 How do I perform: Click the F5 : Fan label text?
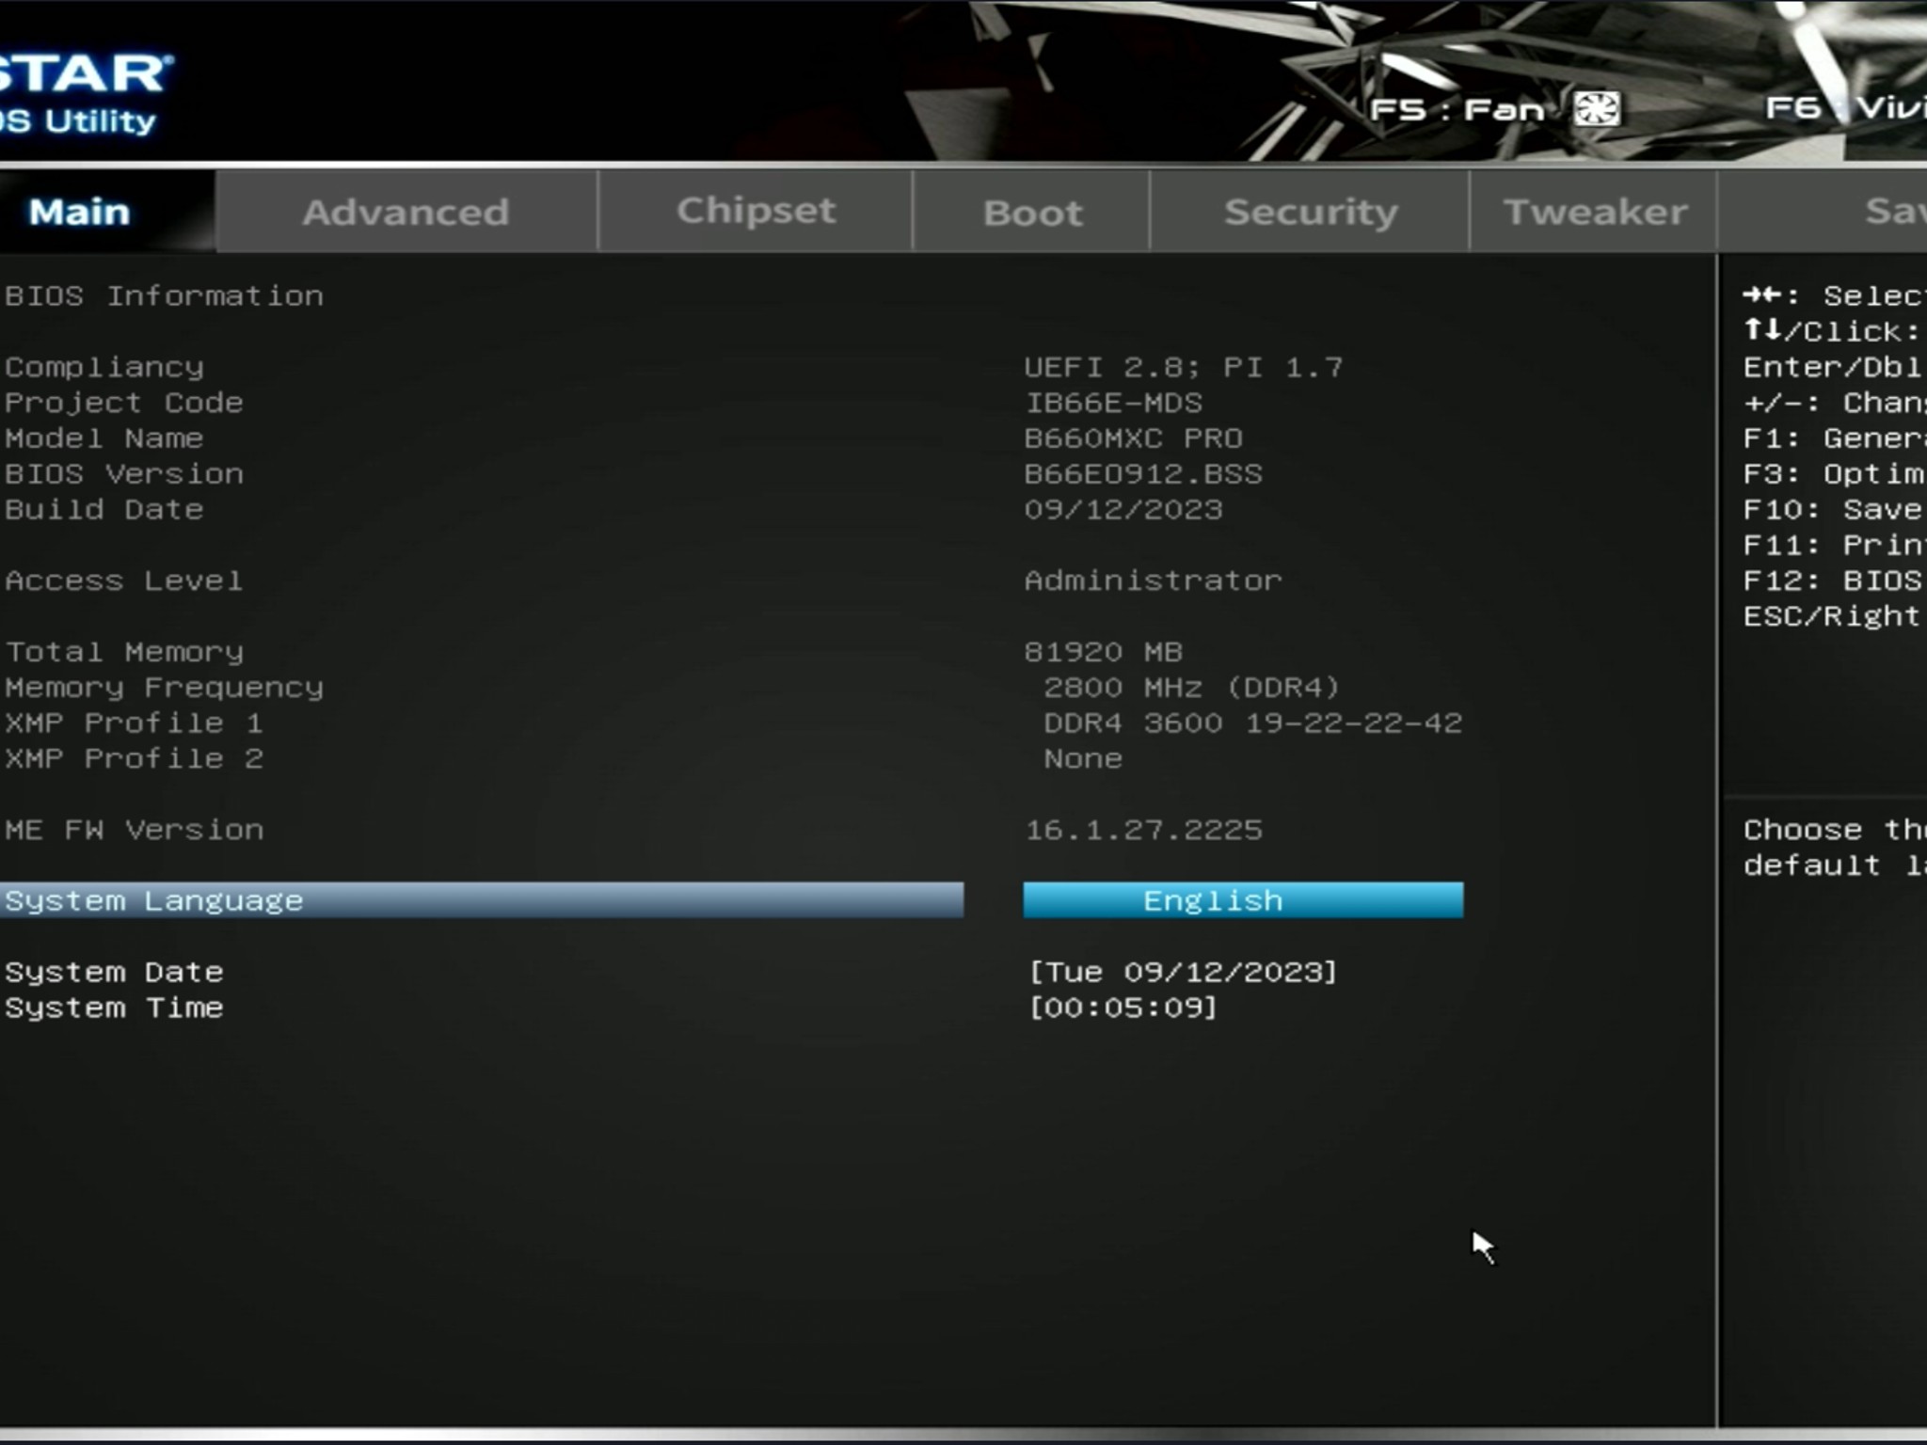coord(1456,110)
